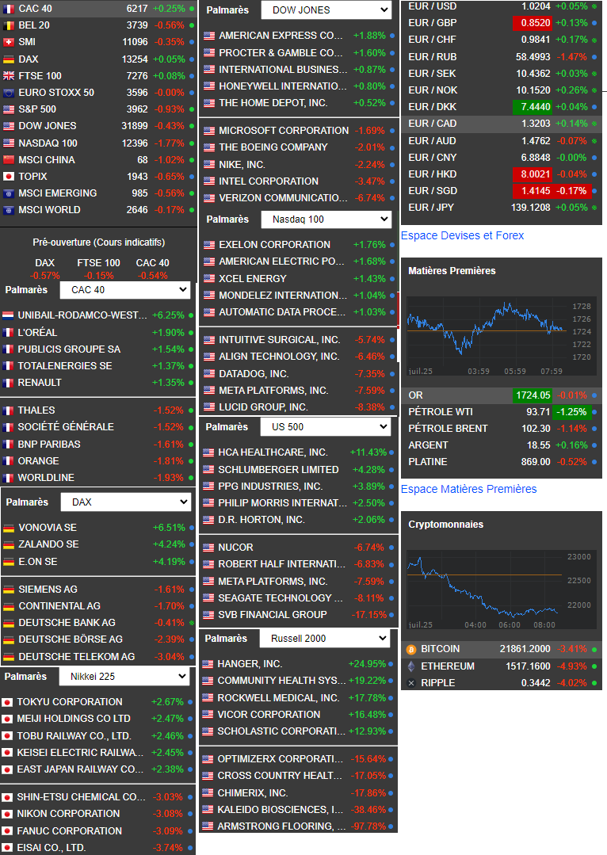Click the status dot next to EUR / USD

click(594, 6)
